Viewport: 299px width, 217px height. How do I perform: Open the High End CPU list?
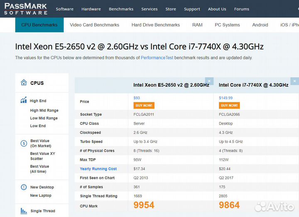tap(38, 101)
